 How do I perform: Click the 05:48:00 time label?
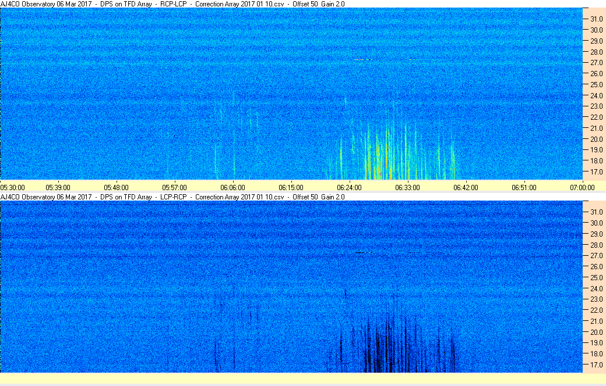[x=116, y=187]
